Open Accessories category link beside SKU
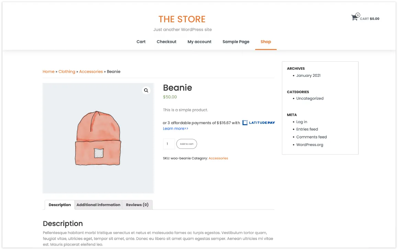Image resolution: width=398 pixels, height=250 pixels. (218, 158)
